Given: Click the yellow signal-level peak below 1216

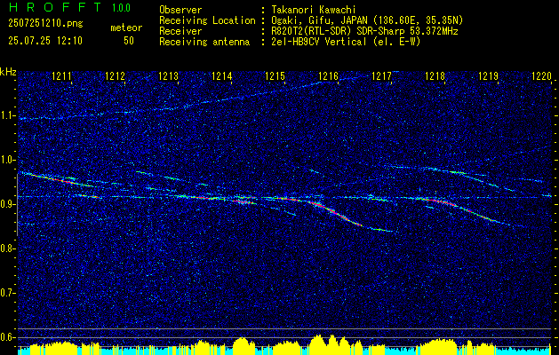Looking at the screenshot, I should pos(333,343).
